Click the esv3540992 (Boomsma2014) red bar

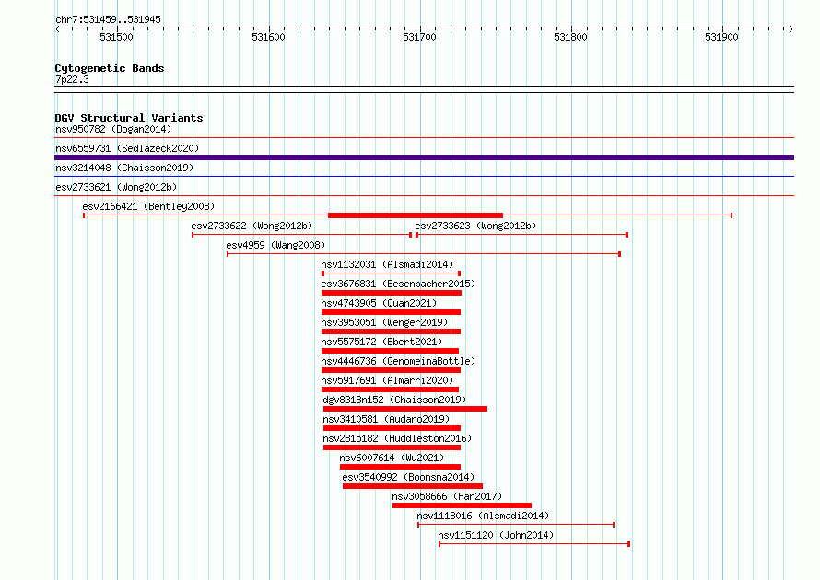coord(413,486)
